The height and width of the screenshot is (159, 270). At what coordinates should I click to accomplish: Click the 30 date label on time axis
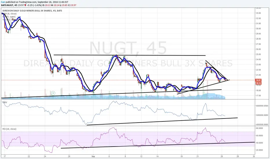click(x=254, y=156)
